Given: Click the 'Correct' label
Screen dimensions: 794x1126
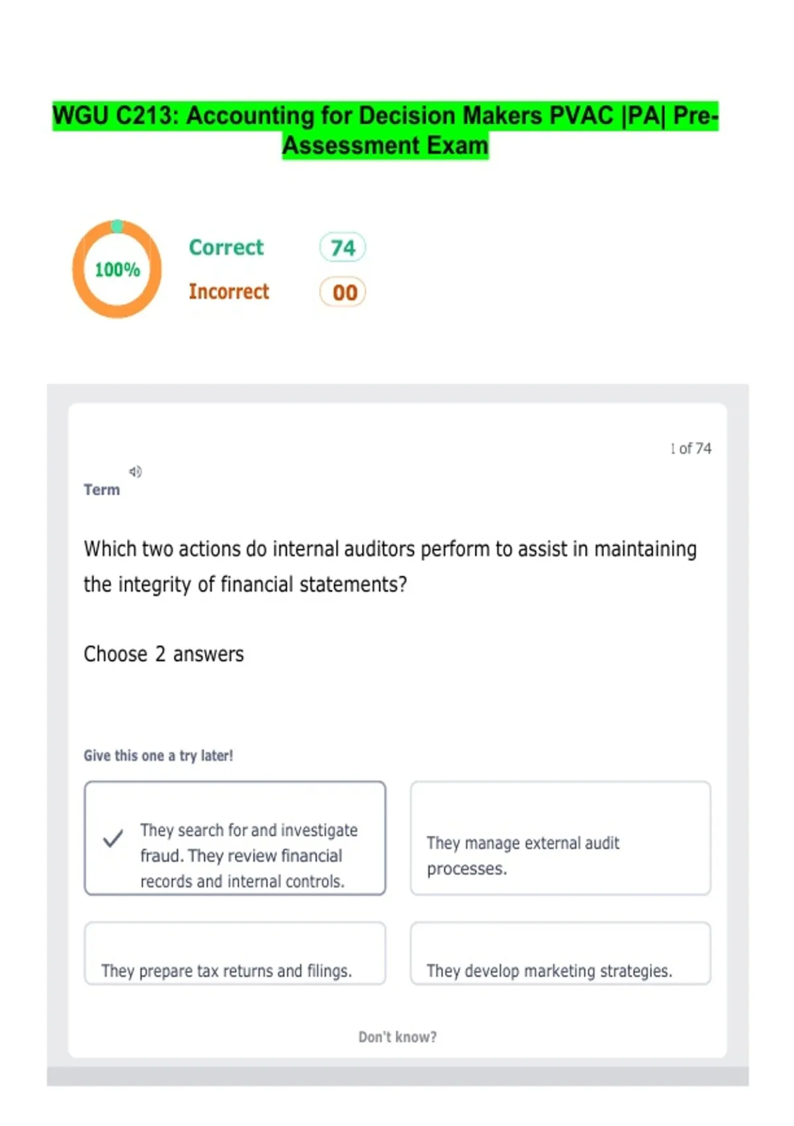Looking at the screenshot, I should 226,247.
